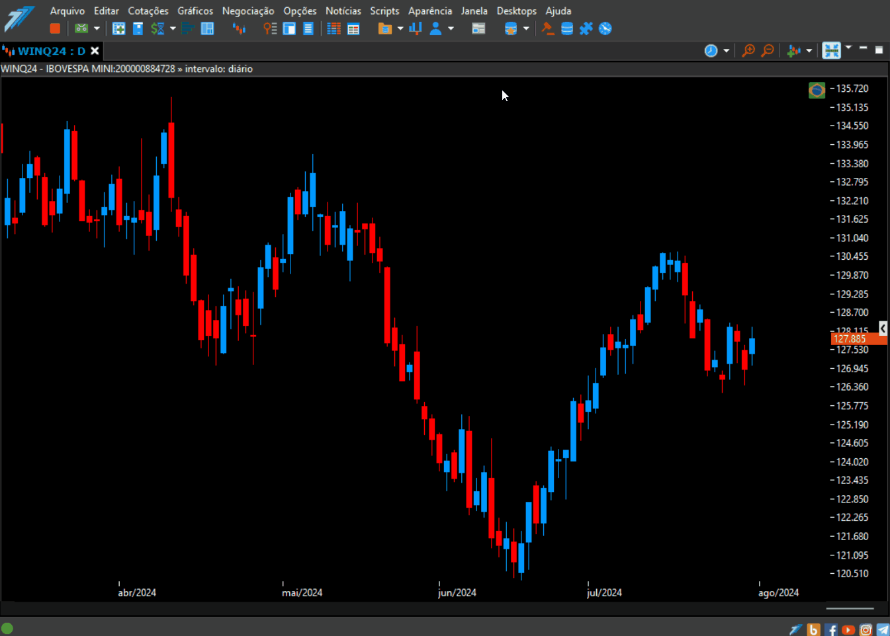
Task: Click the clock timeframe icon
Action: coord(711,51)
